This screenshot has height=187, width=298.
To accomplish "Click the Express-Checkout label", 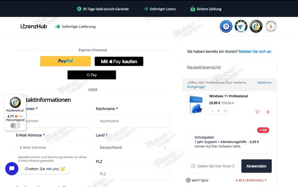I will coord(93,50).
